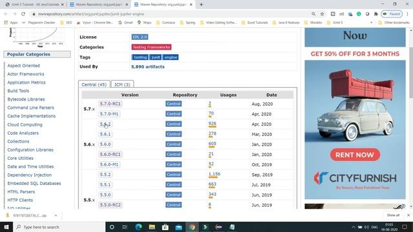413x232 pixels.
Task: Open the Spring bookmarks folder
Action: (188, 23)
